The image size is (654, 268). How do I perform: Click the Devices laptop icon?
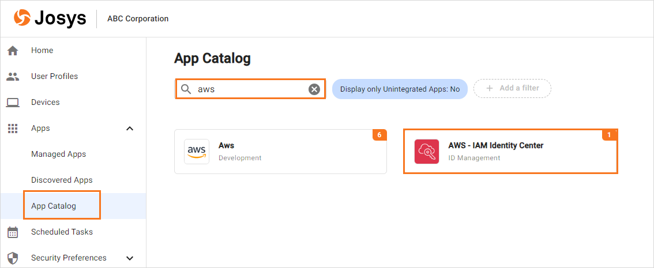pyautogui.click(x=13, y=102)
